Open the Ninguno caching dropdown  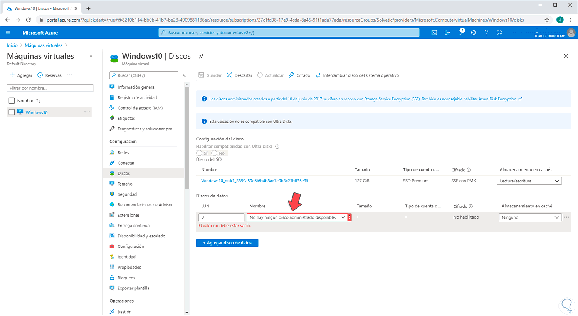[530, 217]
